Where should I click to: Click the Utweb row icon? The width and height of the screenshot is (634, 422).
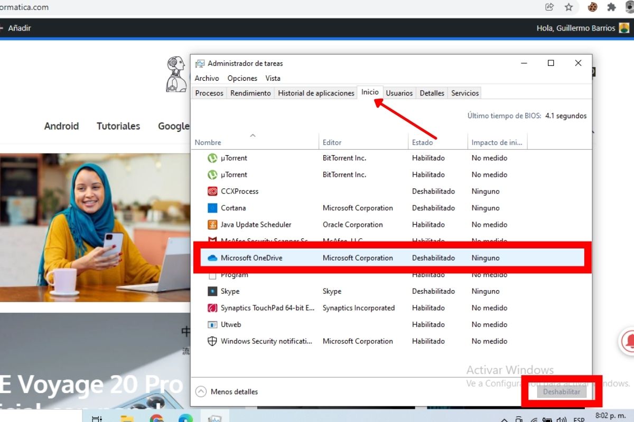click(x=212, y=324)
